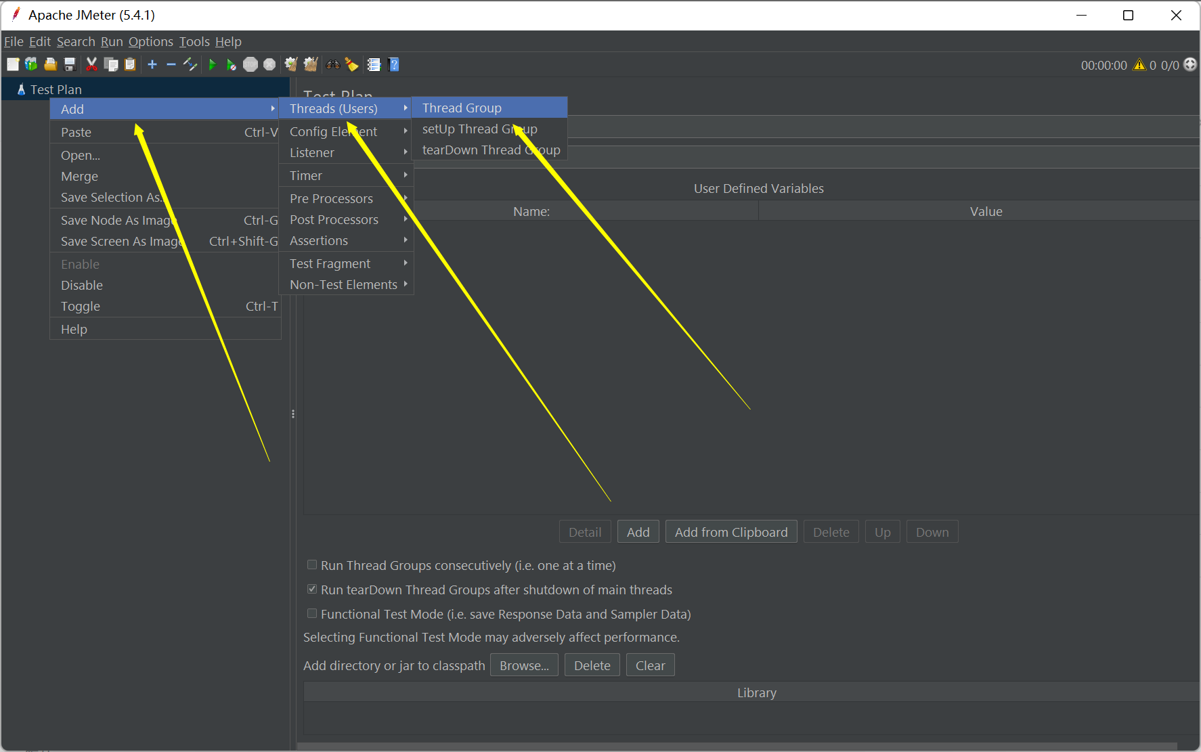1201x752 pixels.
Task: Click the Clear broom with gear icon
Action: pyautogui.click(x=291, y=64)
